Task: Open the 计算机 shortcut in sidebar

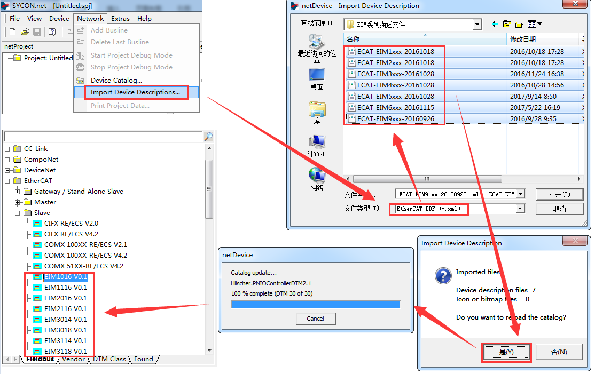Action: (317, 146)
